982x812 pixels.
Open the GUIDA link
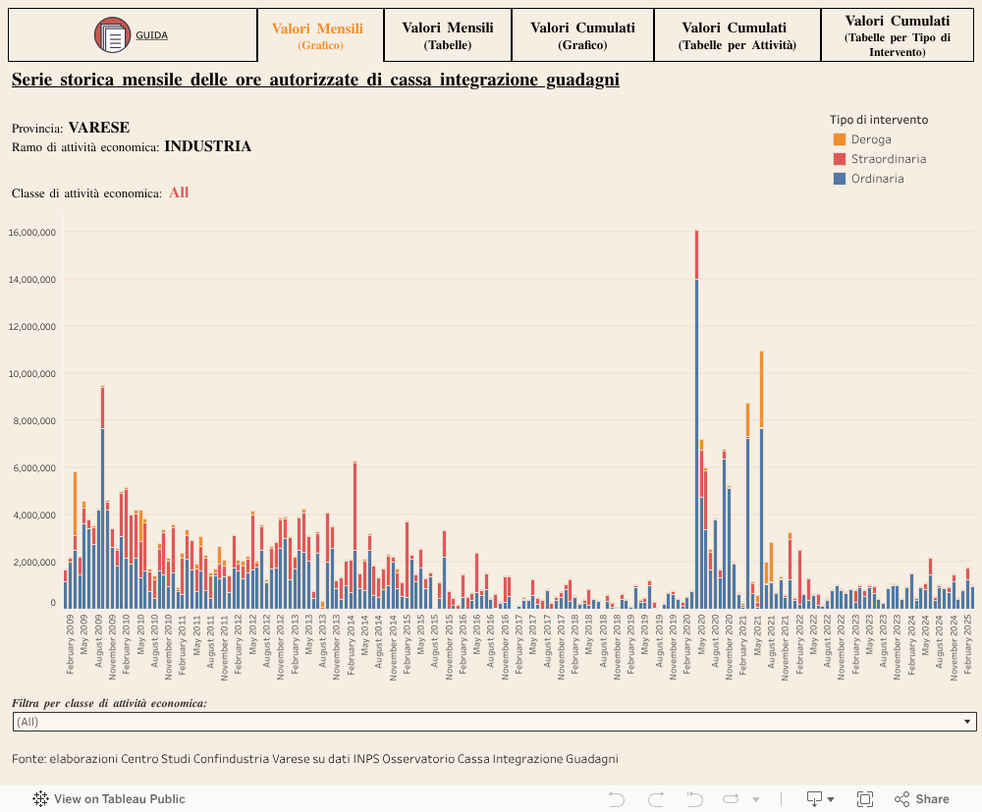(151, 35)
